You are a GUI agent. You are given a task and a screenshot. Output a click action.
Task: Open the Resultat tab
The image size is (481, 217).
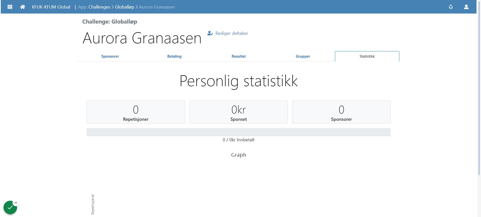coord(238,56)
